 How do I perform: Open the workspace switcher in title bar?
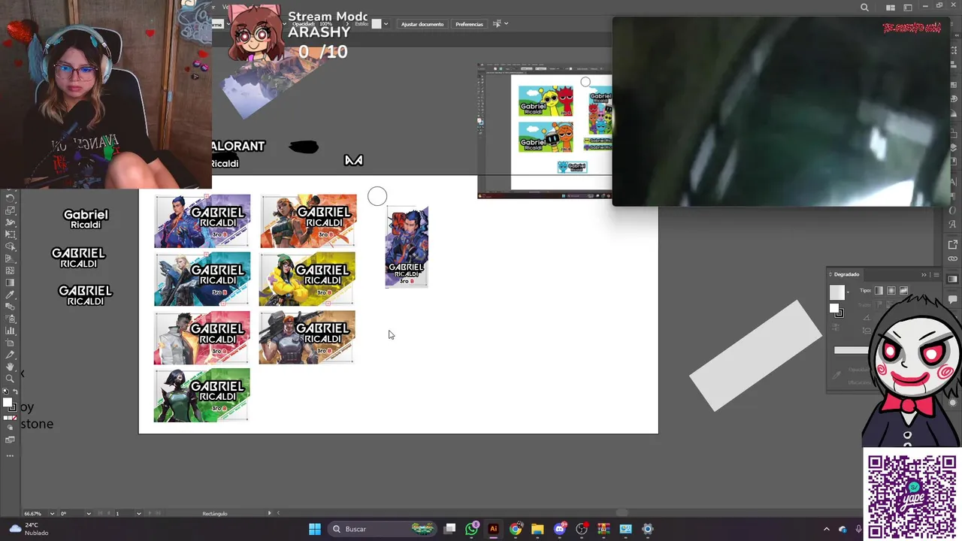(908, 8)
